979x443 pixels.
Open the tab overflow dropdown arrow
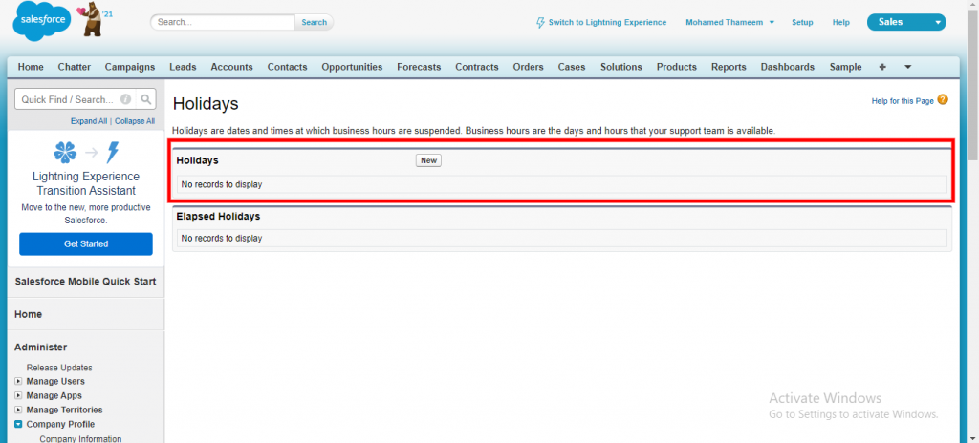[x=908, y=67]
